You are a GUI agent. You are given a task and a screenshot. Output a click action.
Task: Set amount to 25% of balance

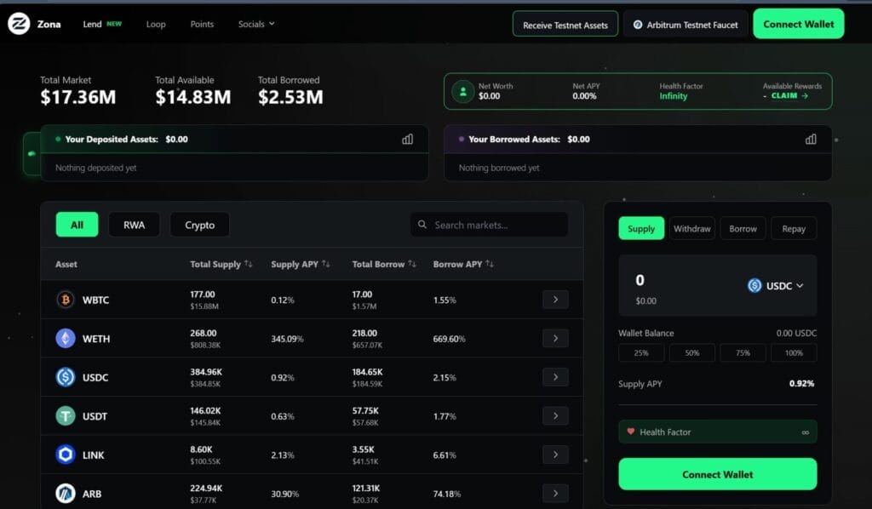(x=641, y=353)
